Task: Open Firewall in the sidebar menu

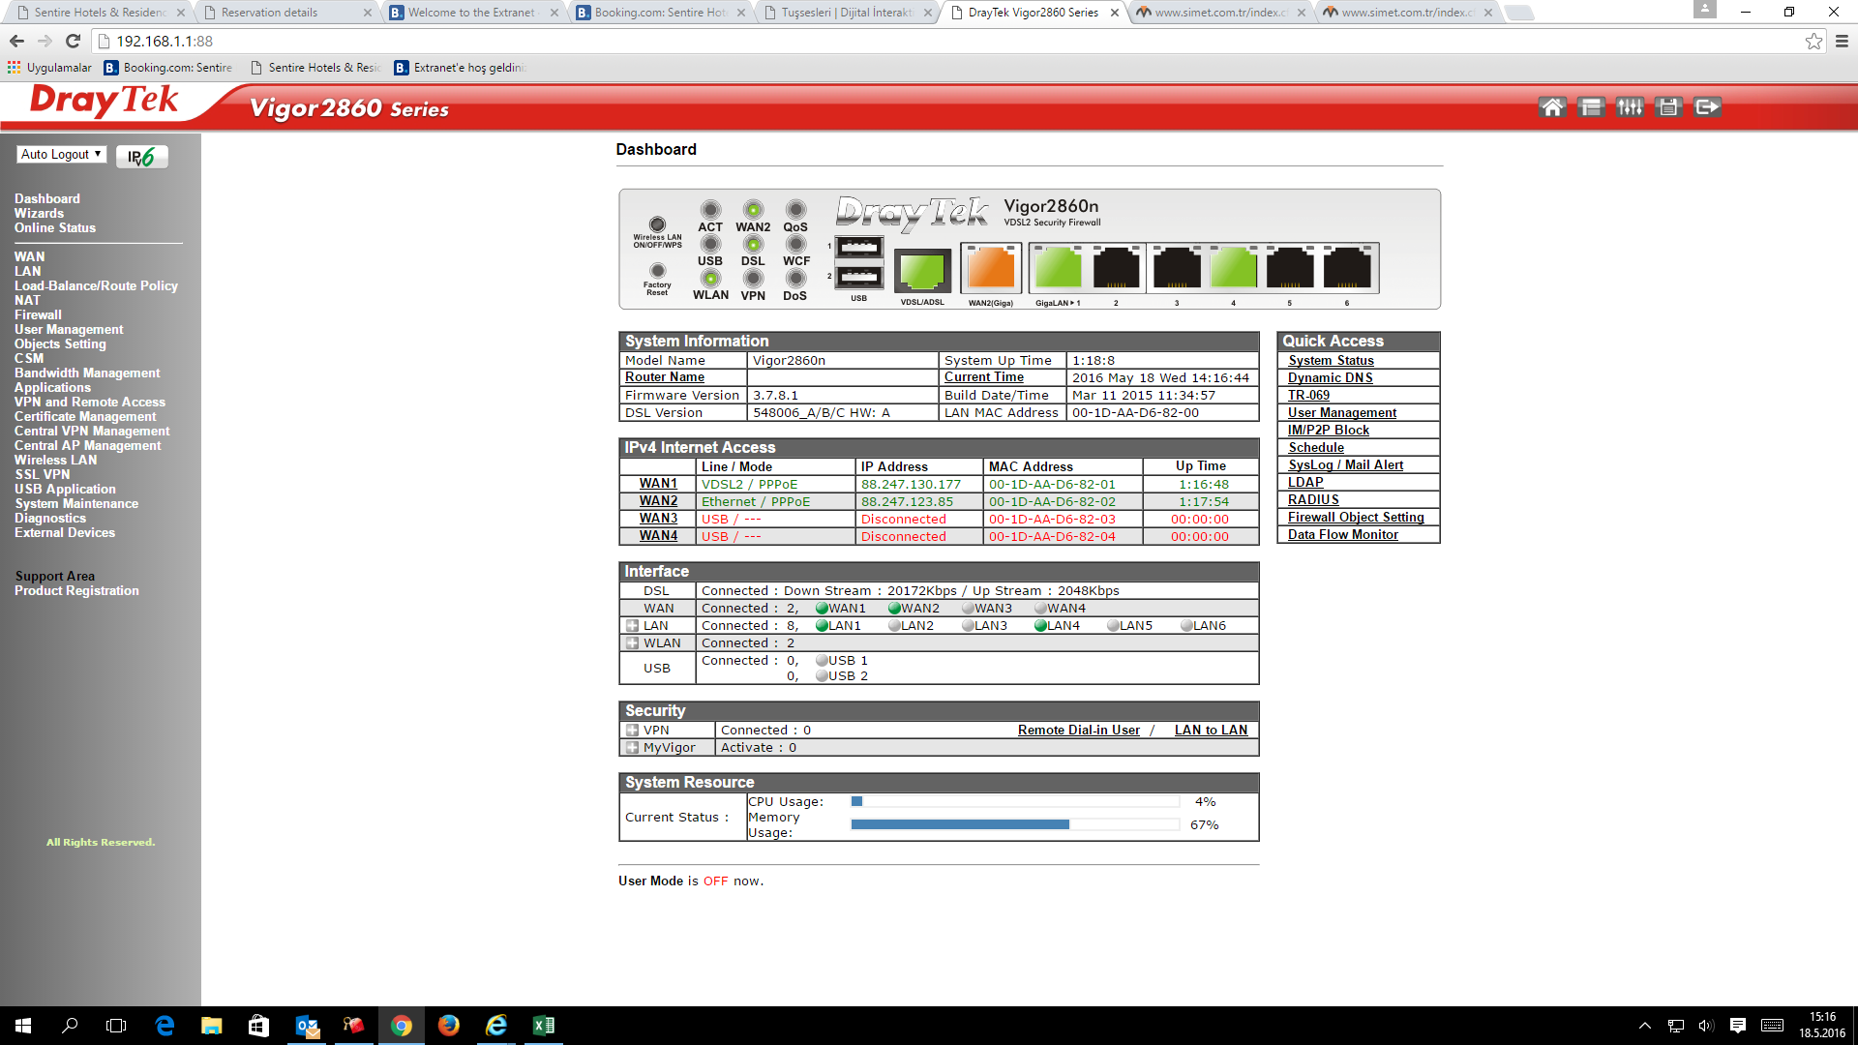Action: click(x=38, y=315)
